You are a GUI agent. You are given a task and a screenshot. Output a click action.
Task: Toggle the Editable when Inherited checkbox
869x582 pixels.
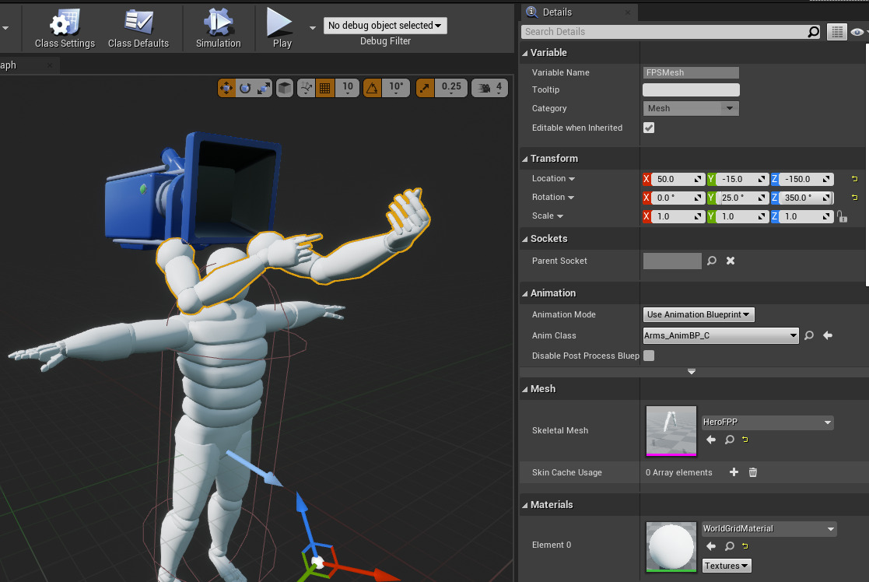649,128
